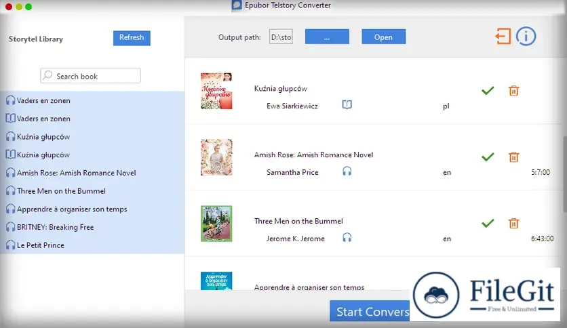
Task: Click the Storytel Library heading
Action: pos(36,39)
